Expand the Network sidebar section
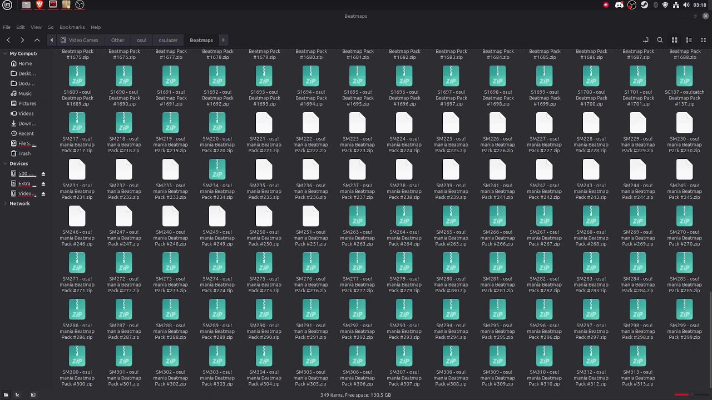This screenshot has height=400, width=712. (5, 204)
